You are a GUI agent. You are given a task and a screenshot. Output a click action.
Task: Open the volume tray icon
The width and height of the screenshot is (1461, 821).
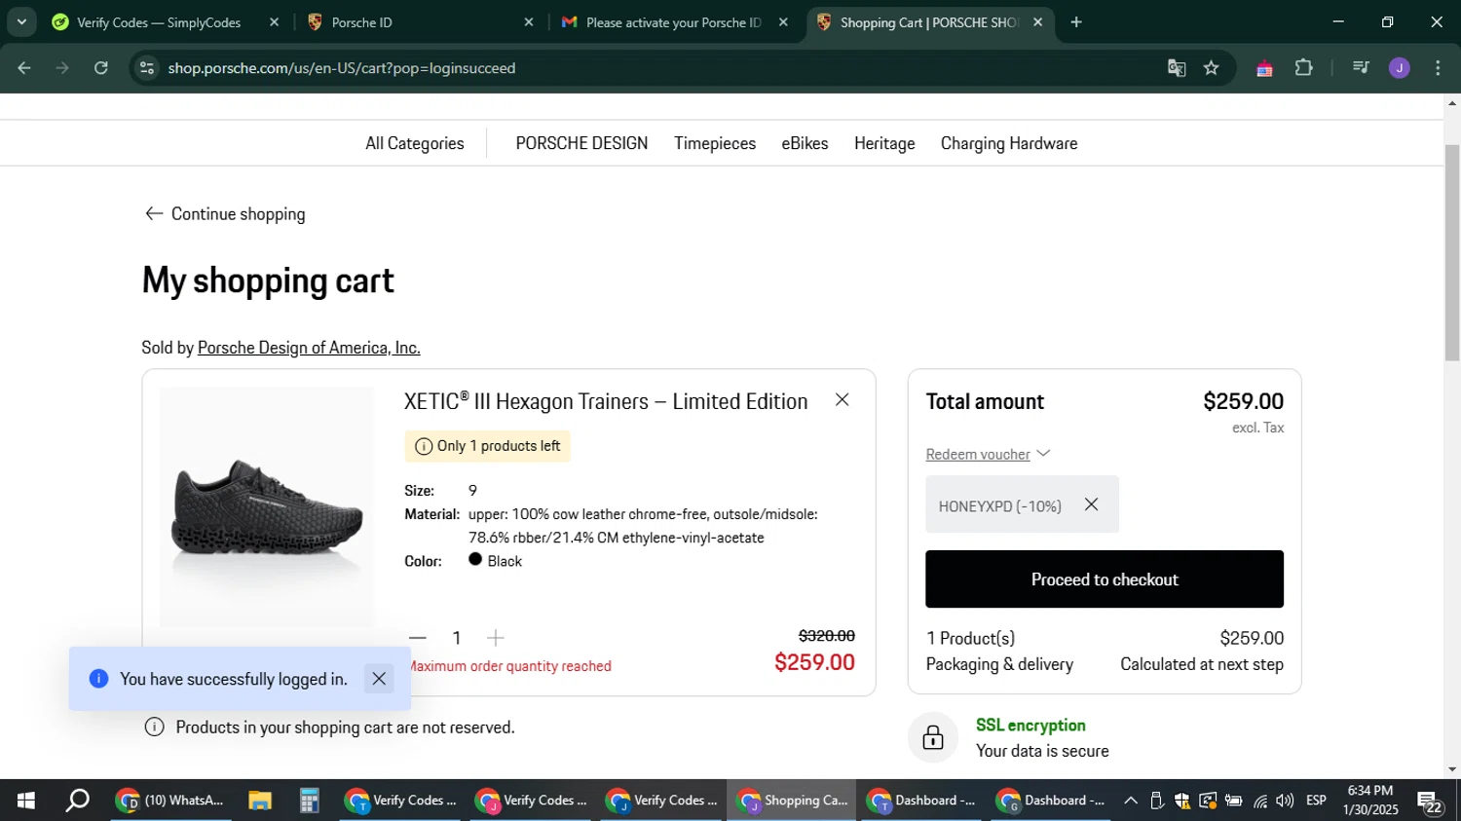pyautogui.click(x=1285, y=801)
